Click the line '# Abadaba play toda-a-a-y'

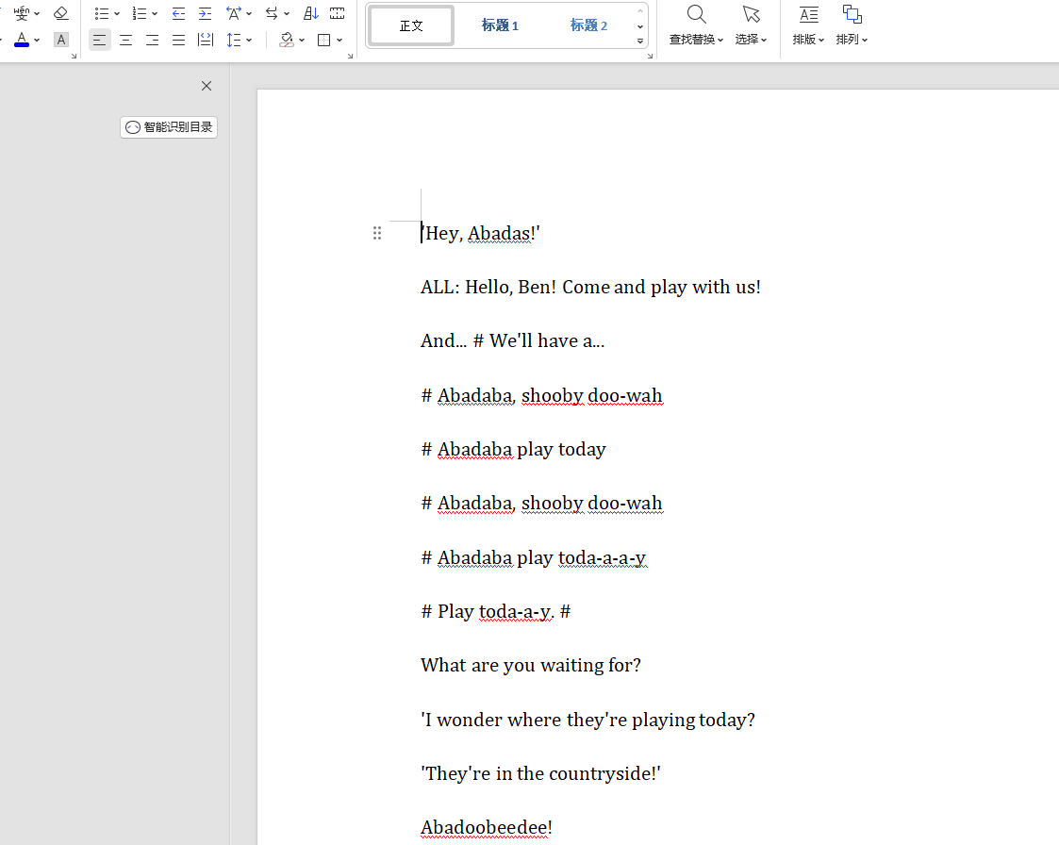[534, 558]
